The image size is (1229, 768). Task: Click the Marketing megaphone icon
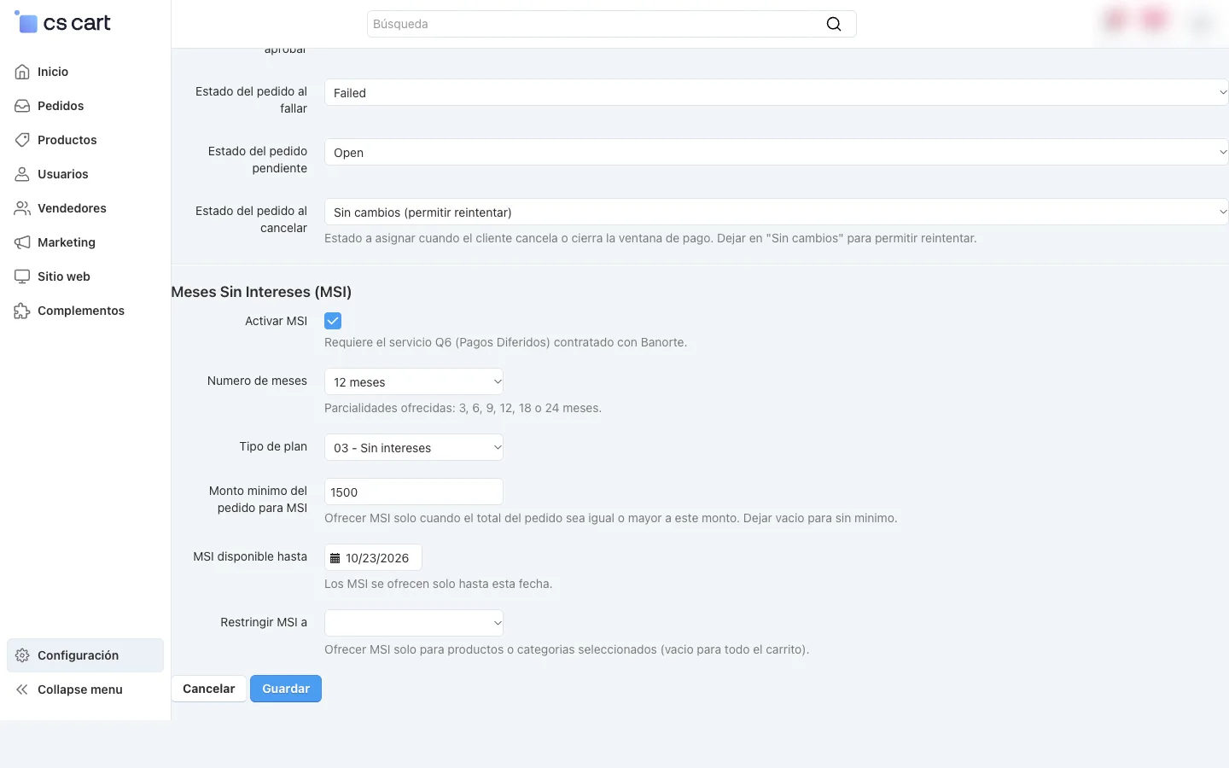click(22, 242)
